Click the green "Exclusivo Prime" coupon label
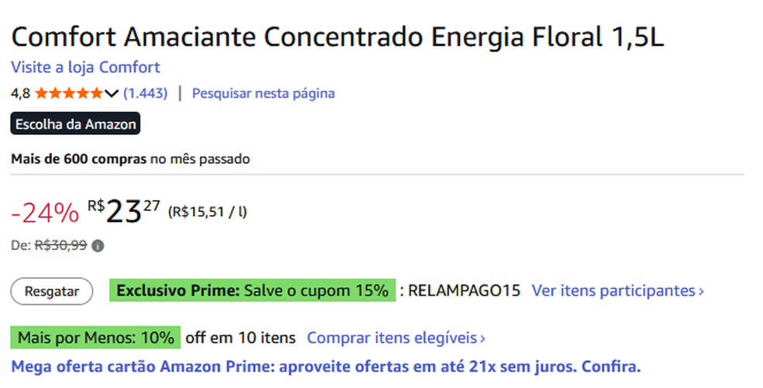This screenshot has height=388, width=763. [252, 291]
